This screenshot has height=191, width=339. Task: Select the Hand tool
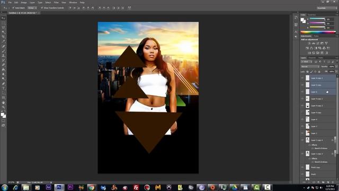(3, 102)
